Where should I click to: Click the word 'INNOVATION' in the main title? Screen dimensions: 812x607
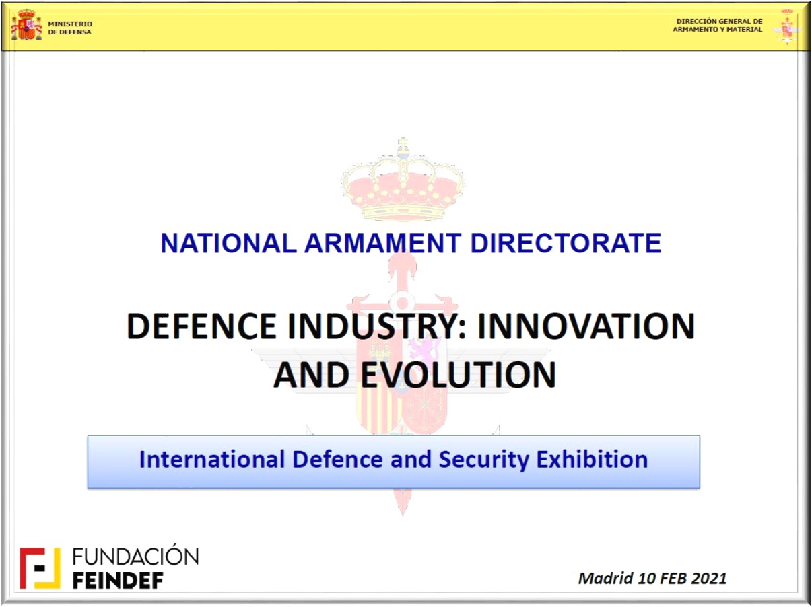pyautogui.click(x=586, y=327)
